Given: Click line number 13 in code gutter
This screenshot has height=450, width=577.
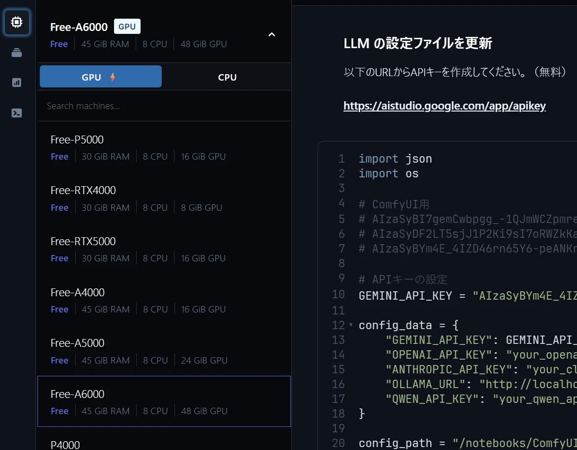Looking at the screenshot, I should [x=338, y=339].
